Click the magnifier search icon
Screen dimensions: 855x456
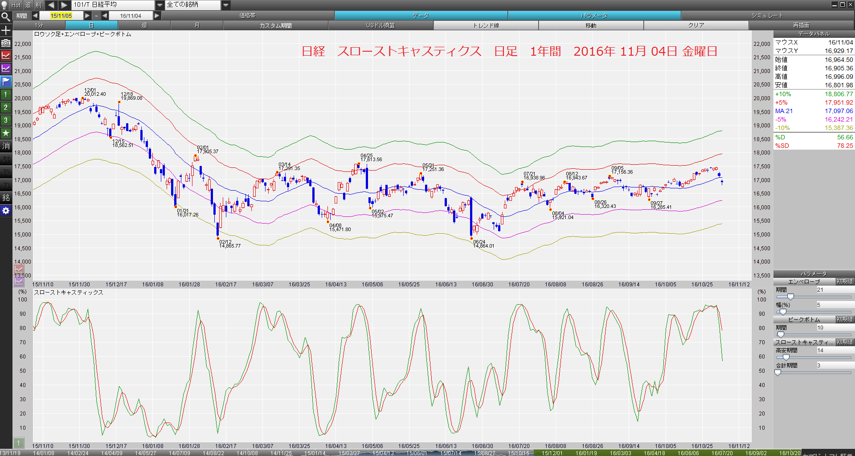(6, 17)
